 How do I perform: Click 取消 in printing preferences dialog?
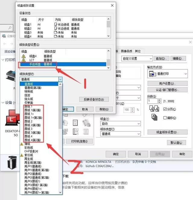[138, 154]
